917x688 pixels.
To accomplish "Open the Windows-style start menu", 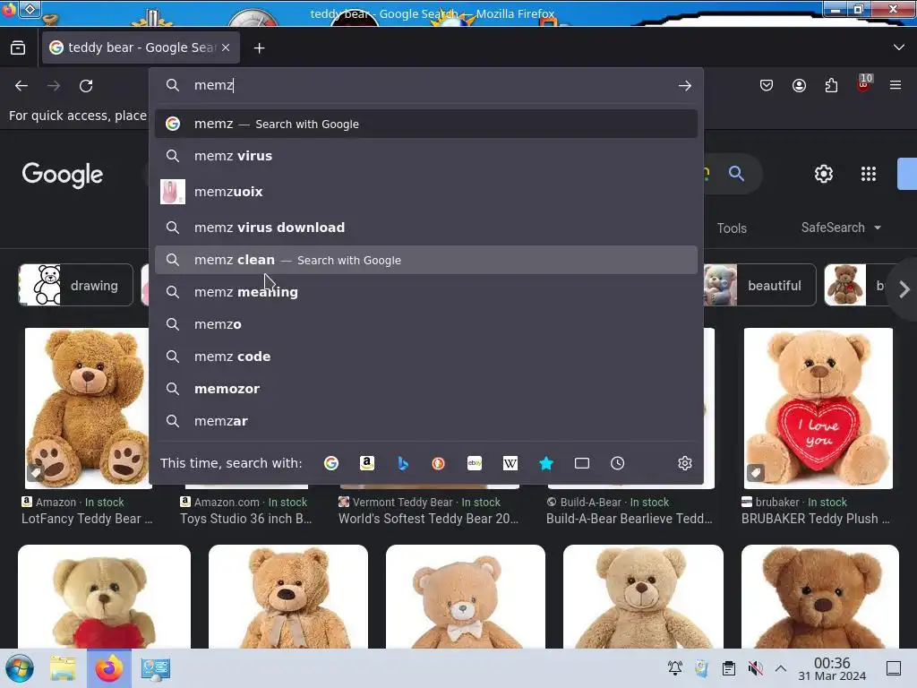I will point(20,668).
